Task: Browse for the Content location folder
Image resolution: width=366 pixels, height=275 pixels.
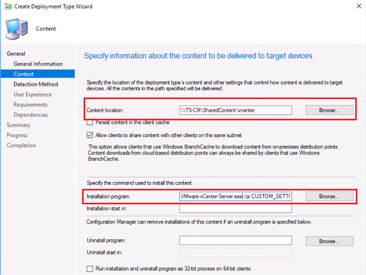Action: tap(330, 110)
